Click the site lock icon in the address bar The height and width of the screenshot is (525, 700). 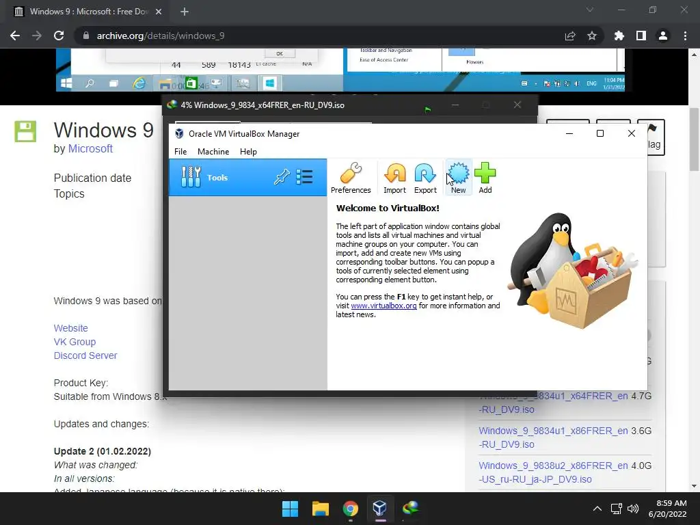pyautogui.click(x=86, y=36)
